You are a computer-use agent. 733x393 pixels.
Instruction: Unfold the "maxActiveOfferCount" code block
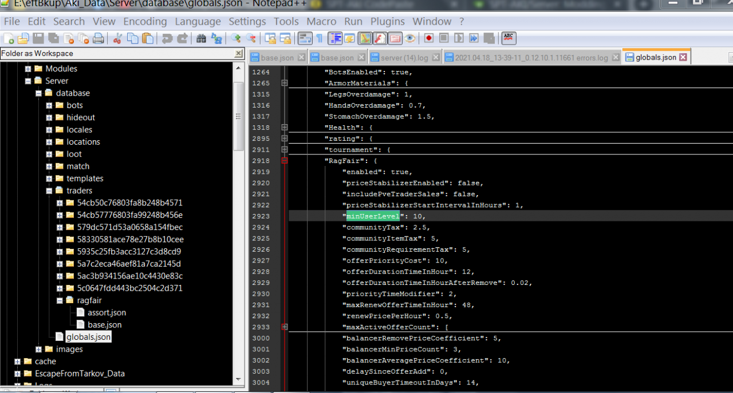284,327
